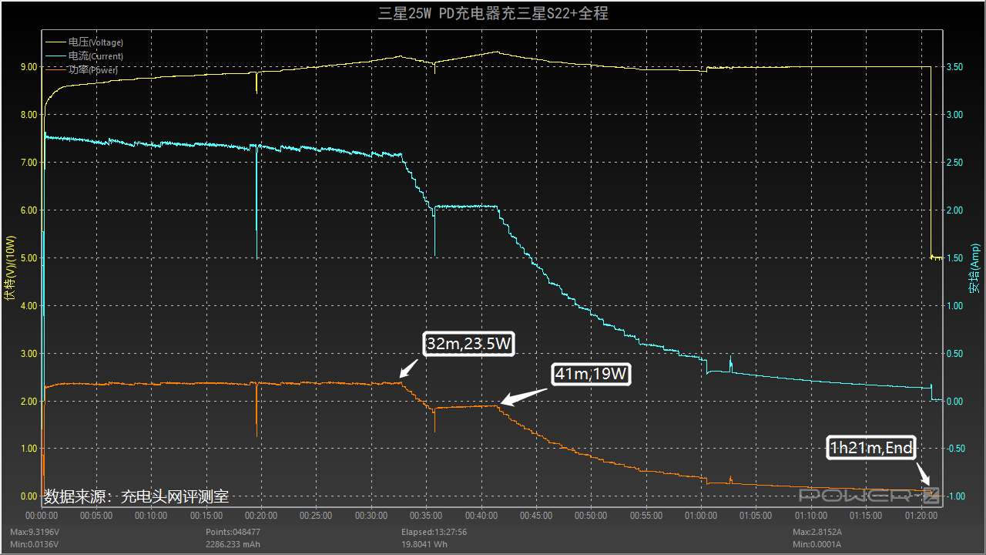The width and height of the screenshot is (986, 555).
Task: Click the 3.50 right axis tick label
Action: coord(954,67)
